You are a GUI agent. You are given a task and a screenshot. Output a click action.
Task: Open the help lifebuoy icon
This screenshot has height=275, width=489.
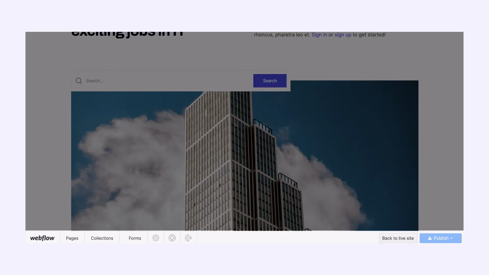pos(172,238)
